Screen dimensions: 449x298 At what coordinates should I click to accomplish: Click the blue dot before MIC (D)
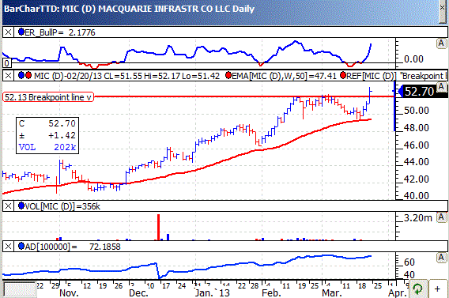21,75
